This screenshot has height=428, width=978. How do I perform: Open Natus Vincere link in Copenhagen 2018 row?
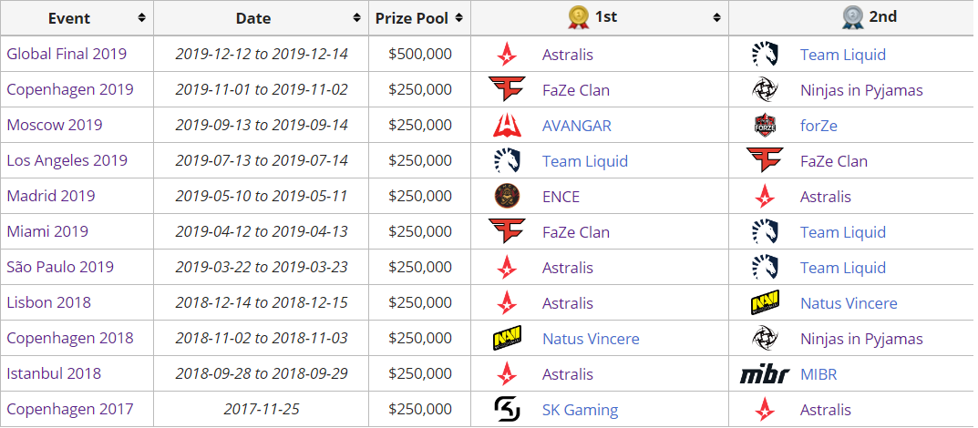[591, 339]
